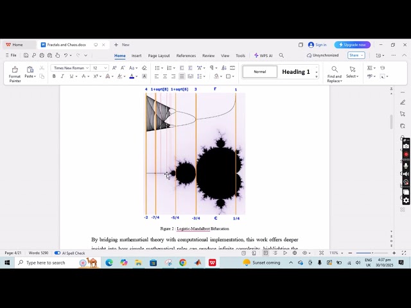Click the red record button in recorder overlay
This screenshot has height=308, width=411.
pyautogui.click(x=406, y=154)
